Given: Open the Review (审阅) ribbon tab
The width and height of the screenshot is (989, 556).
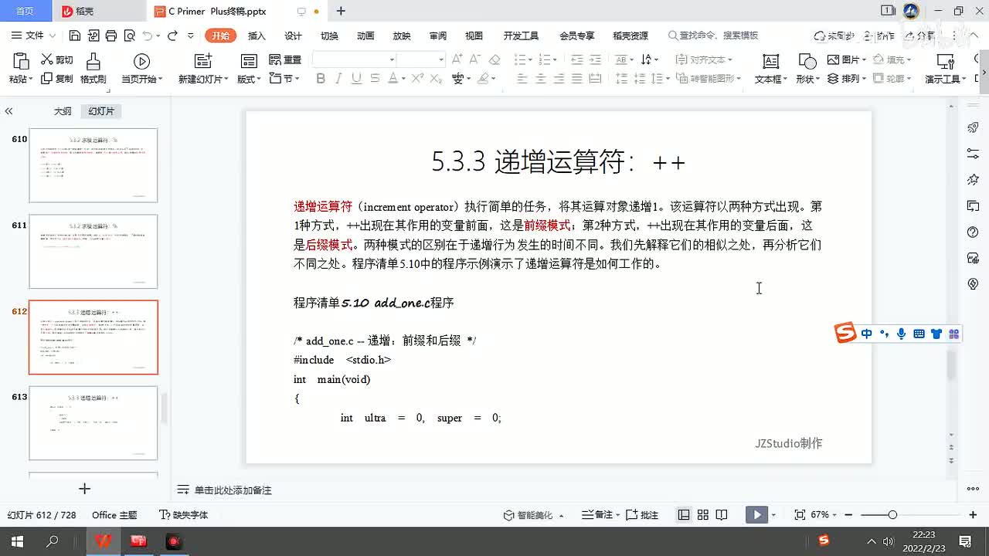Looking at the screenshot, I should pos(438,36).
